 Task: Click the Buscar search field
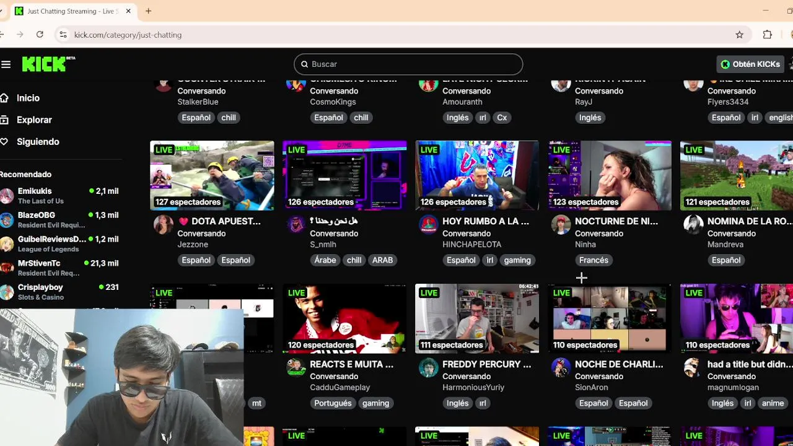(x=408, y=64)
